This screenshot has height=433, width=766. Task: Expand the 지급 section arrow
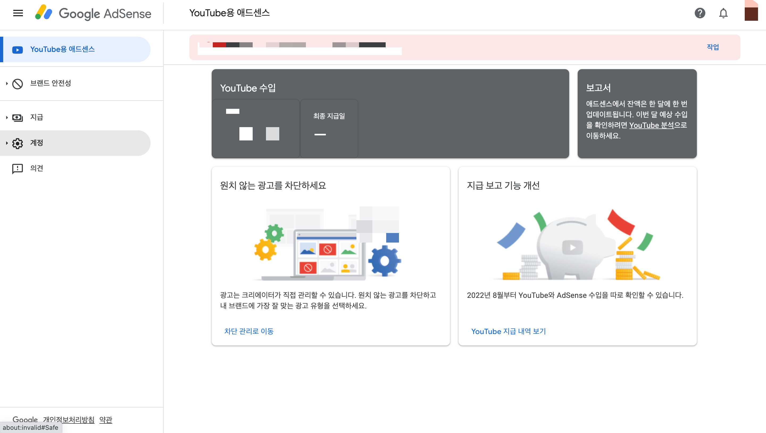click(x=7, y=118)
